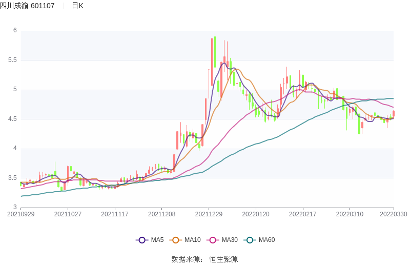The width and height of the screenshot is (410, 265).
Task: Toggle MA30 visibility via its text label
Action: [229, 240]
